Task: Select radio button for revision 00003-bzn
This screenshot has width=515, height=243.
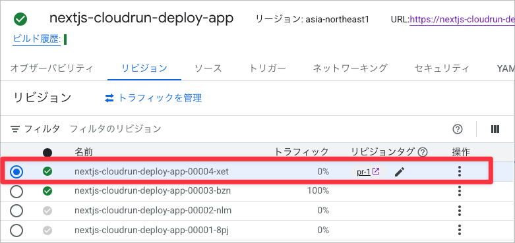Action: (x=16, y=191)
